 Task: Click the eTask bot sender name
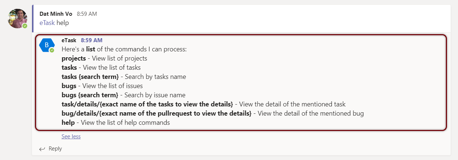pos(69,40)
